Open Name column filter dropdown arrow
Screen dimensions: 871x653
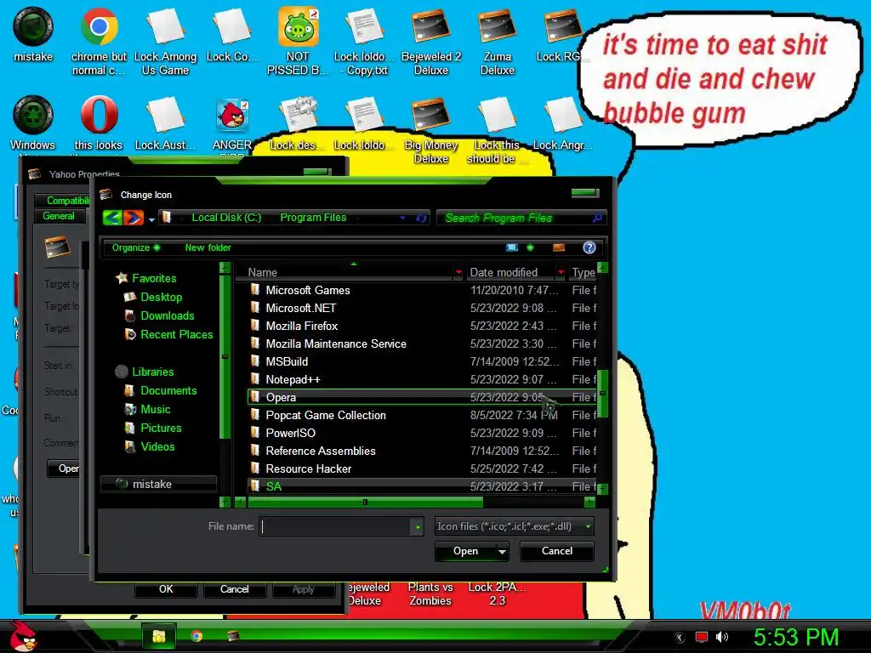pos(458,272)
